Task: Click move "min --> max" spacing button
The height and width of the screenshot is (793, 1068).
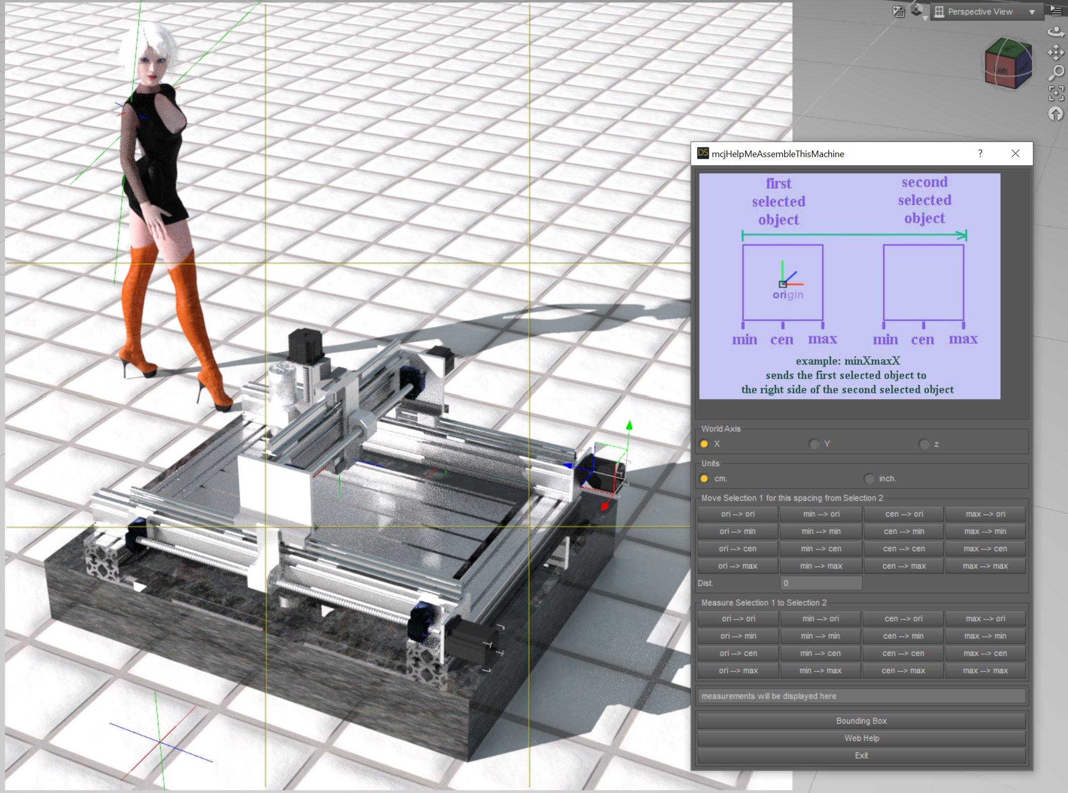Action: tap(821, 566)
